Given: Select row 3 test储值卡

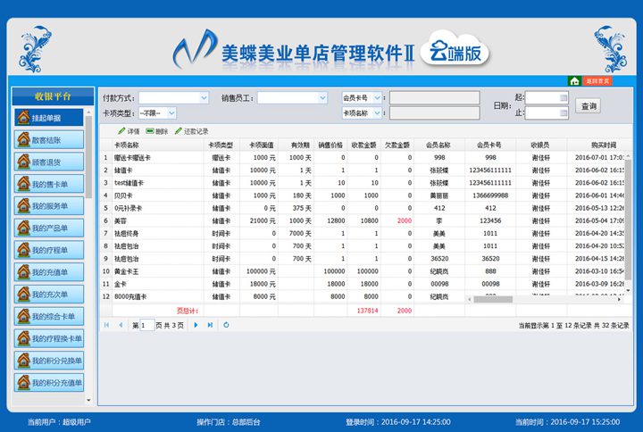Looking at the screenshot, I should 363,183.
